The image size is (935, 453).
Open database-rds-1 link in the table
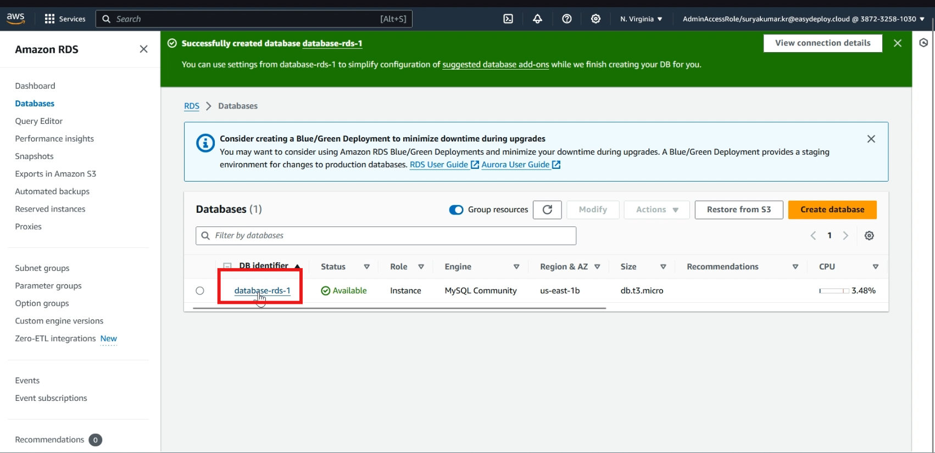click(x=262, y=291)
